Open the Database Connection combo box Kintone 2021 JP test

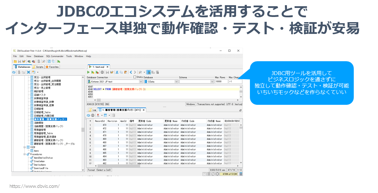[115, 82]
